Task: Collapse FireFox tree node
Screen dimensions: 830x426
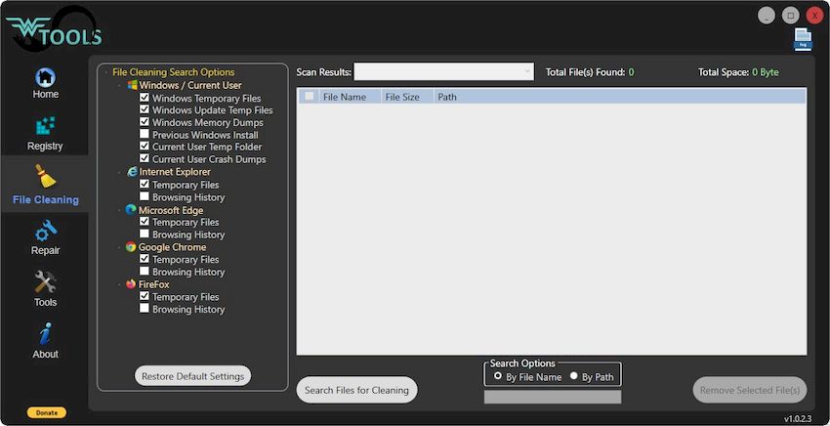Action: pos(121,284)
